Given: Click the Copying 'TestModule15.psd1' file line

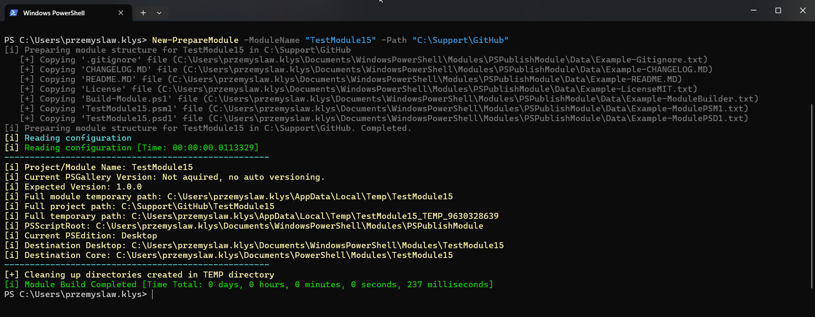Looking at the screenshot, I should click(384, 118).
